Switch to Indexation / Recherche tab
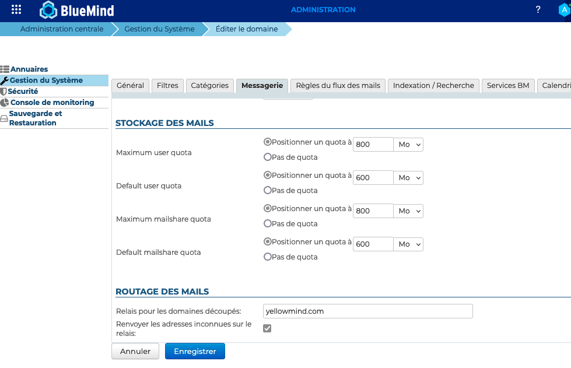571x368 pixels. 433,86
